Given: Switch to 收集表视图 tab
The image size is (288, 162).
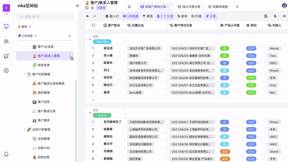Looking at the screenshot, I should pos(218,7).
